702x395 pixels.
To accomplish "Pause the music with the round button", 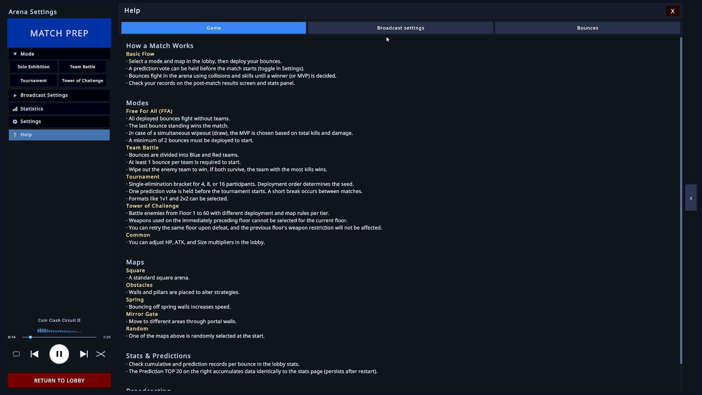I will pyautogui.click(x=59, y=354).
